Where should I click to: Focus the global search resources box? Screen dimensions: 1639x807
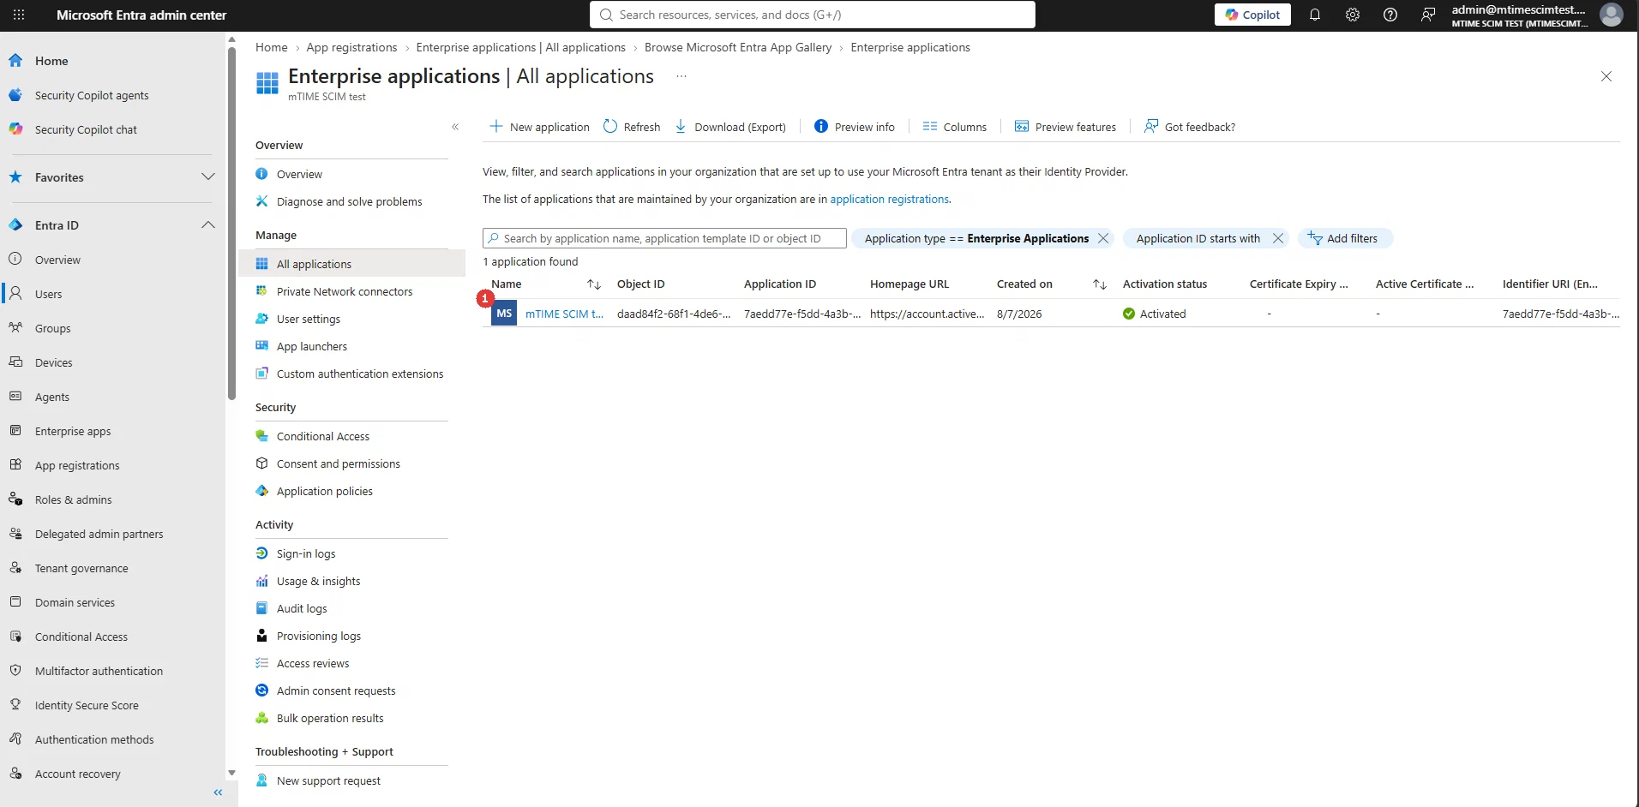click(x=812, y=15)
